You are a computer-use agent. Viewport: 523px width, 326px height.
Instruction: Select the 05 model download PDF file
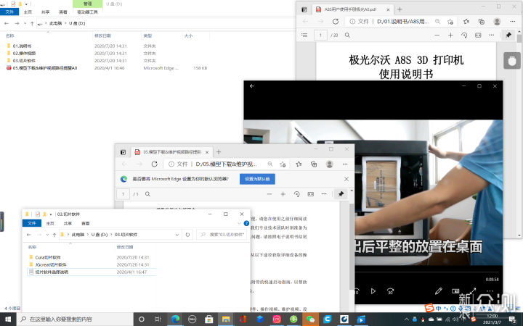[x=45, y=68]
